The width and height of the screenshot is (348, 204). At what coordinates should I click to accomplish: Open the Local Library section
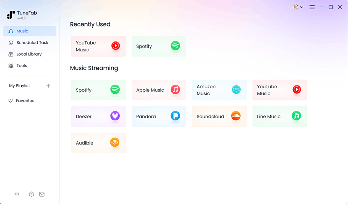pos(29,54)
